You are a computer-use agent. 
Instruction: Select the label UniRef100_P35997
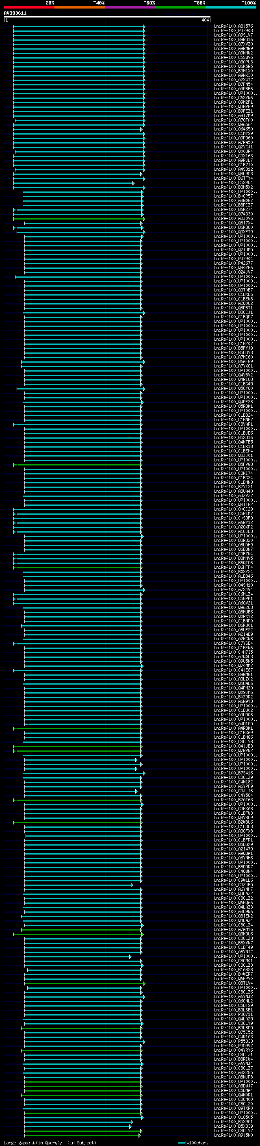[x=233, y=1046]
